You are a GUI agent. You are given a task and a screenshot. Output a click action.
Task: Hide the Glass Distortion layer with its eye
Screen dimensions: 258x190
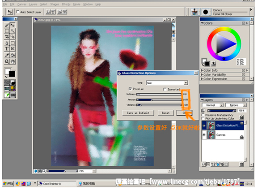click(x=204, y=125)
